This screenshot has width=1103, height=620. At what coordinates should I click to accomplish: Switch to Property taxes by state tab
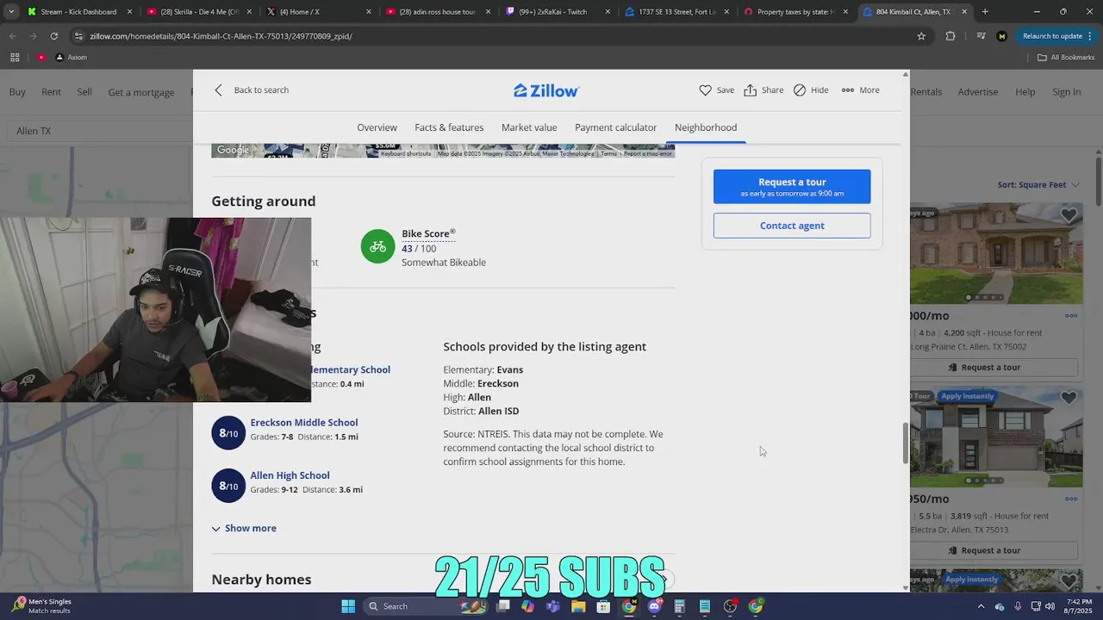pyautogui.click(x=794, y=12)
